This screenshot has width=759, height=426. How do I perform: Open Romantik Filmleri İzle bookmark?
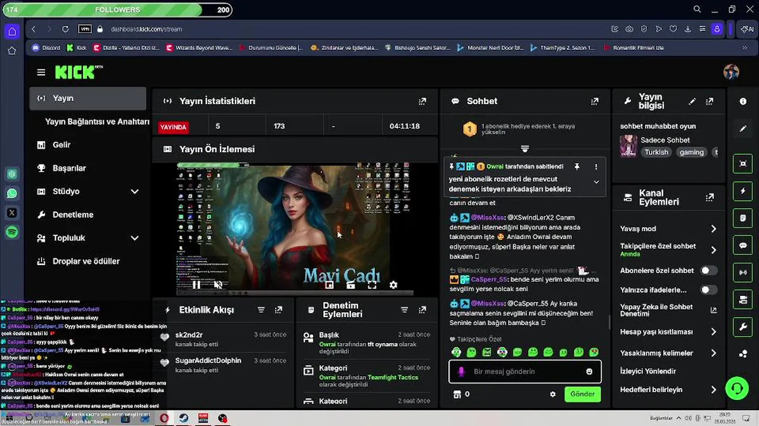click(x=634, y=48)
